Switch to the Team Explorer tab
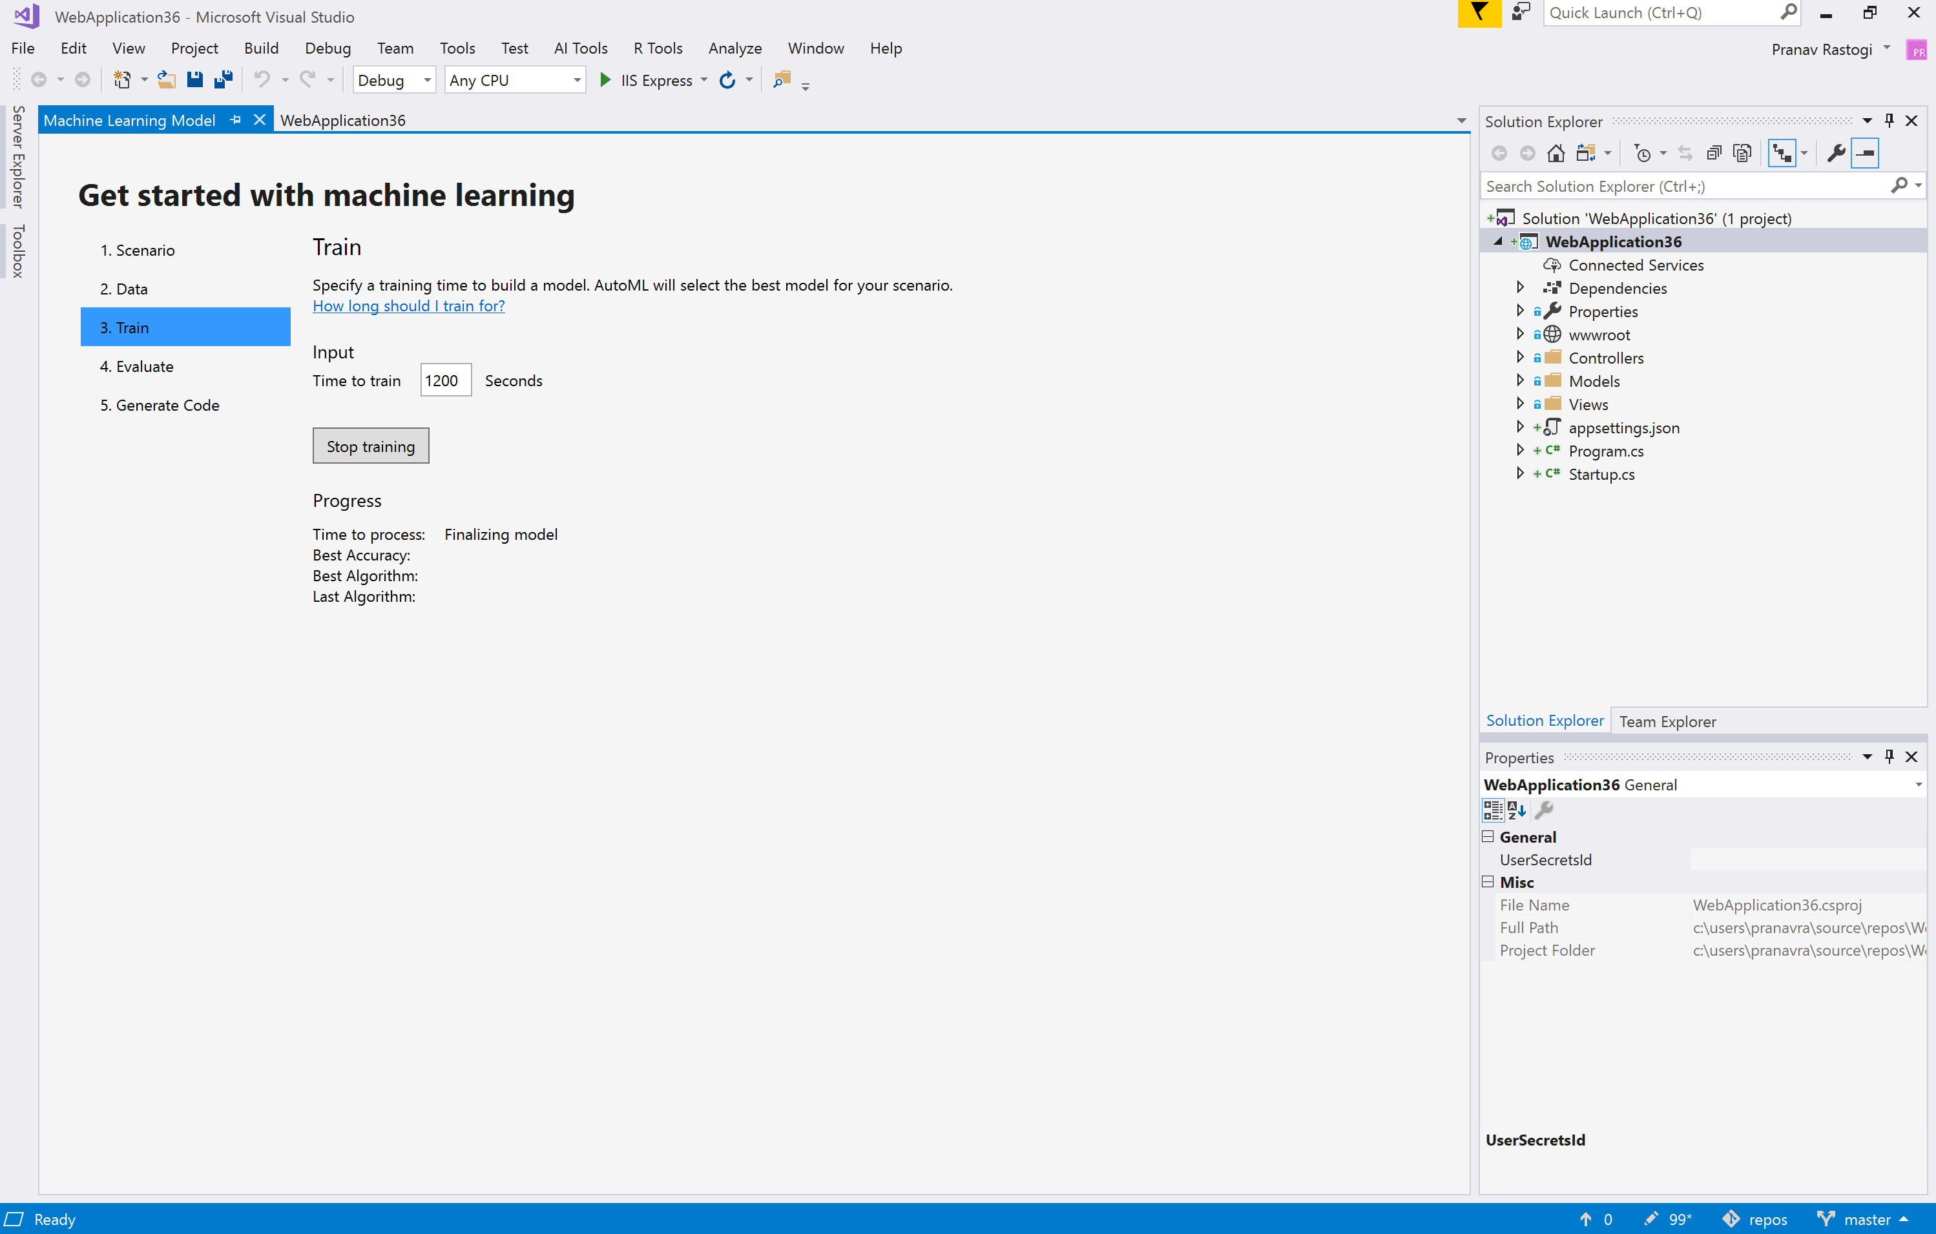Image resolution: width=1936 pixels, height=1234 pixels. tap(1667, 721)
